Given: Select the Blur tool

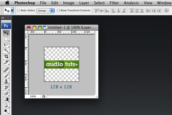Looking at the screenshot, I should point(6,105).
